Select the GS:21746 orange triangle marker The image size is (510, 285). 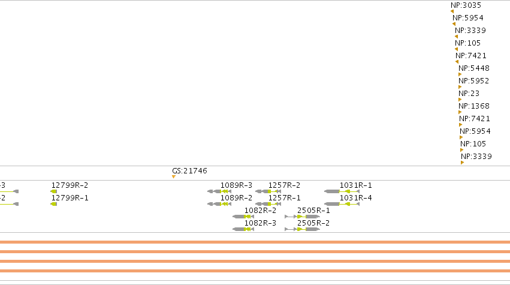coord(174,177)
